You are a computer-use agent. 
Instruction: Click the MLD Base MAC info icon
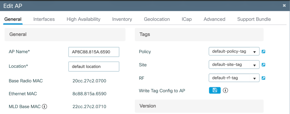45,107
